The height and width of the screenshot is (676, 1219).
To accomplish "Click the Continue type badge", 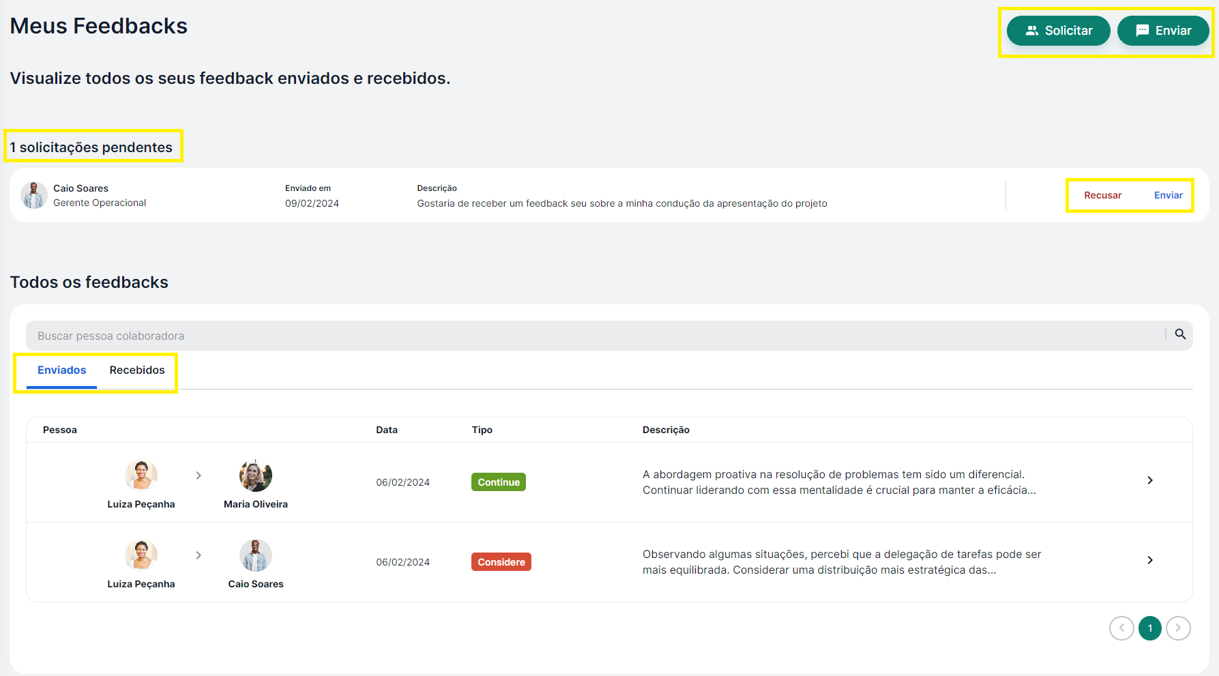I will [499, 482].
